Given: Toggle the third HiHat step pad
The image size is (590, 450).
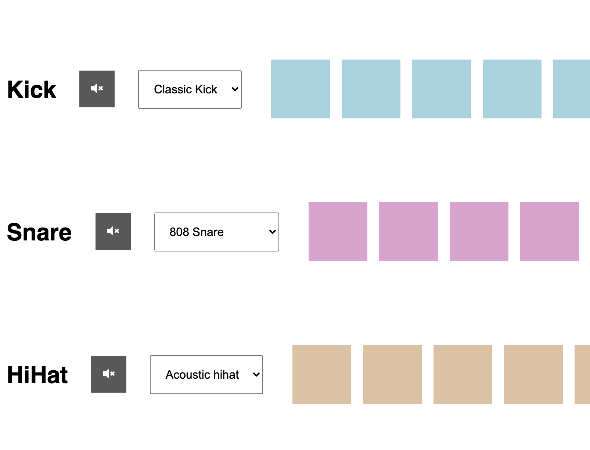Looking at the screenshot, I should pyautogui.click(x=463, y=374).
